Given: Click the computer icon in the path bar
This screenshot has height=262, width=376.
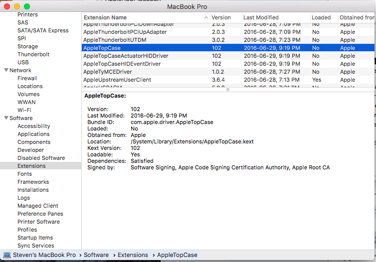Looking at the screenshot, I should 7,255.
